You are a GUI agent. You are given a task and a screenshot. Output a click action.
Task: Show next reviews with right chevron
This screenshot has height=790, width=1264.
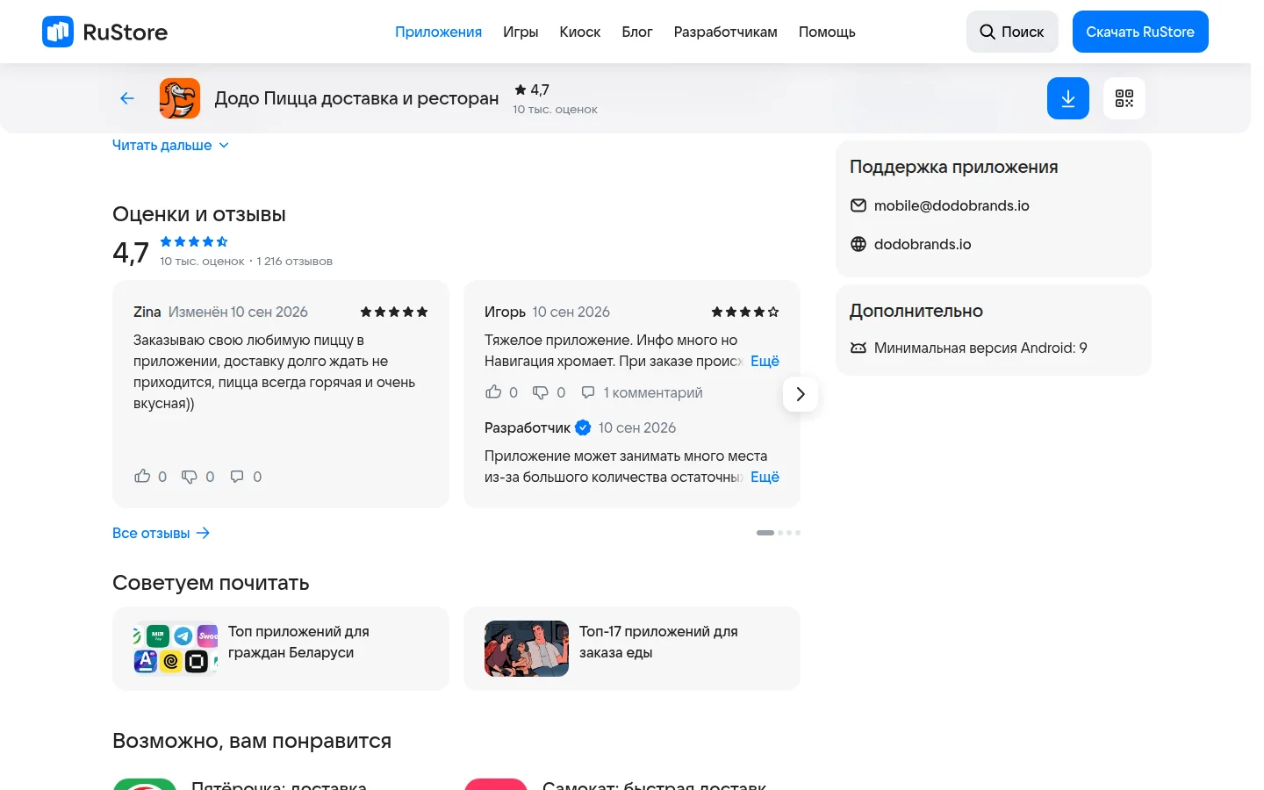click(801, 394)
